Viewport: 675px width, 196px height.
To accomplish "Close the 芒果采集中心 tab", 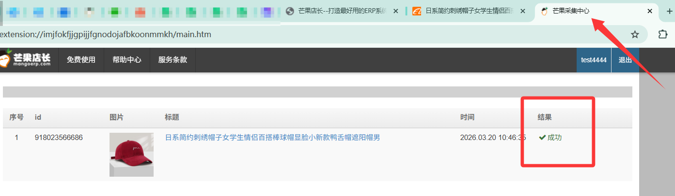I will (650, 11).
